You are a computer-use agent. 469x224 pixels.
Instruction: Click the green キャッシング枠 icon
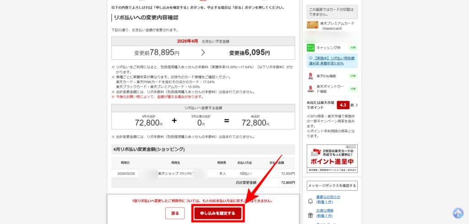311,48
